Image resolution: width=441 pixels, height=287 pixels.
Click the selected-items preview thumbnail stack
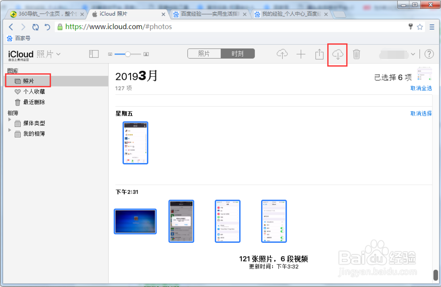coord(424,74)
